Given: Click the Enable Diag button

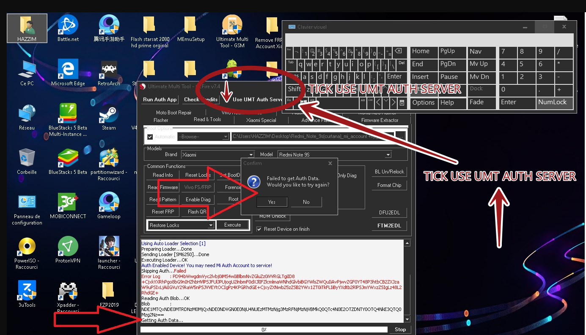Looking at the screenshot, I should point(198,200).
